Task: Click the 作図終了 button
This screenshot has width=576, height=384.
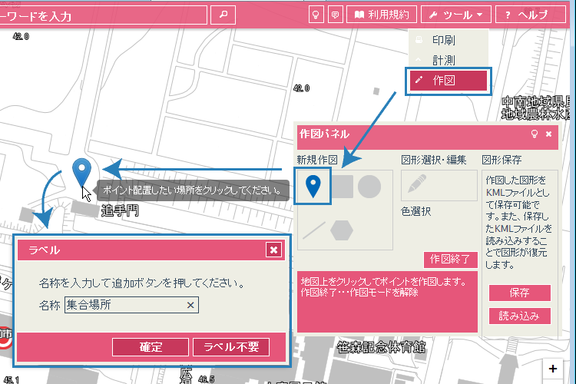Action: click(450, 260)
